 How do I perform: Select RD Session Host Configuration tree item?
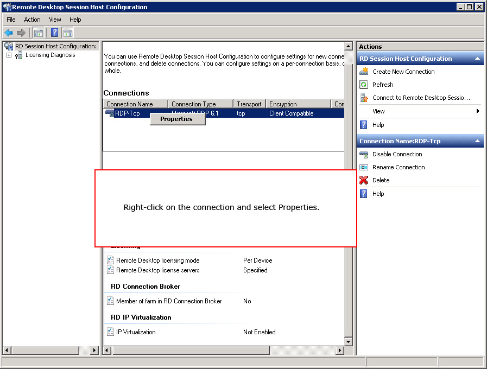(x=56, y=46)
